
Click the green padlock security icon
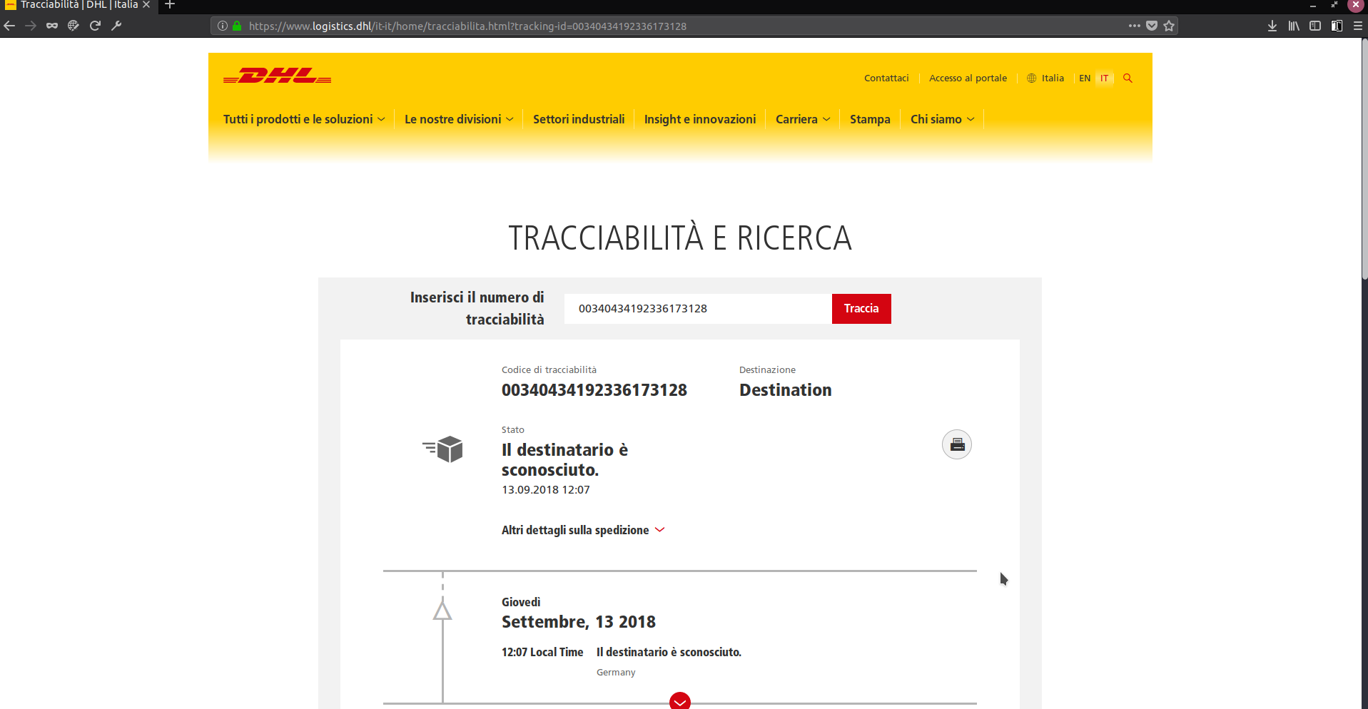pyautogui.click(x=237, y=26)
